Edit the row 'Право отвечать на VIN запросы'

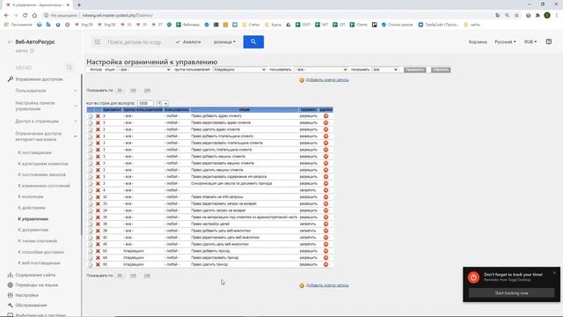click(90, 197)
